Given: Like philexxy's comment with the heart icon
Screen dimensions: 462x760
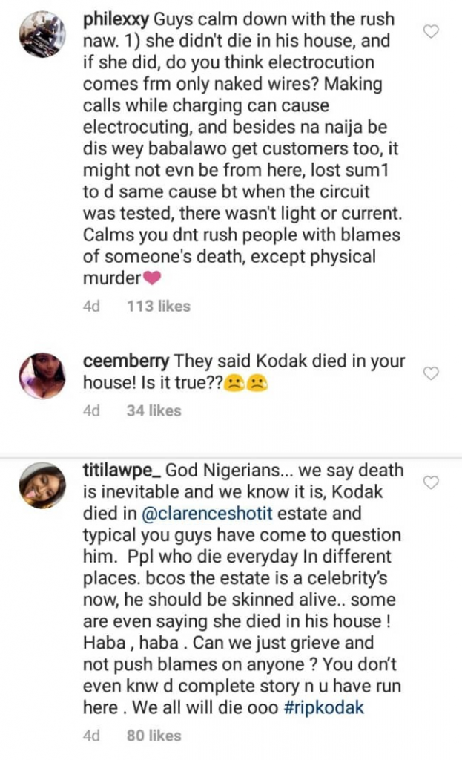Looking at the screenshot, I should (430, 32).
